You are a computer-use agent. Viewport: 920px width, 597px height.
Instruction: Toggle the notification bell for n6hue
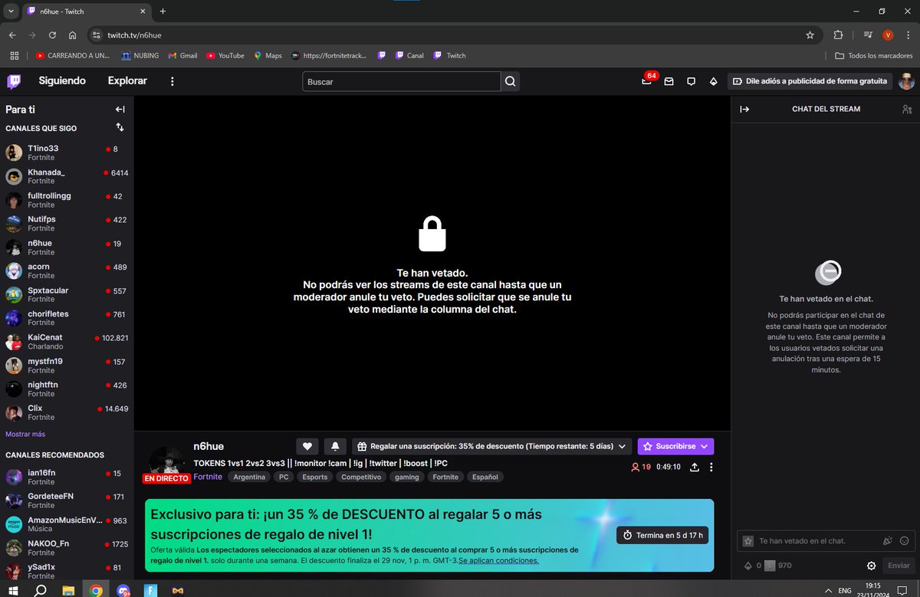[335, 446]
